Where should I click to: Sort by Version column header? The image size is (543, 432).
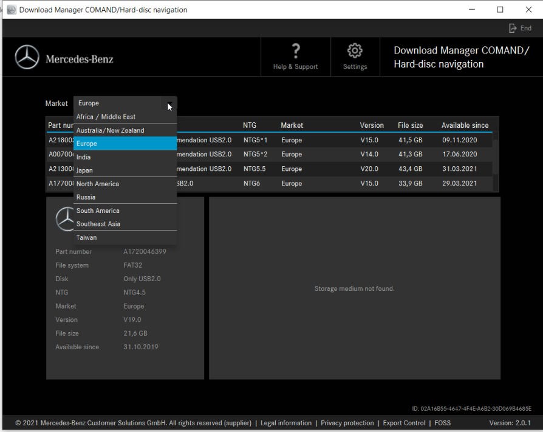pos(372,125)
